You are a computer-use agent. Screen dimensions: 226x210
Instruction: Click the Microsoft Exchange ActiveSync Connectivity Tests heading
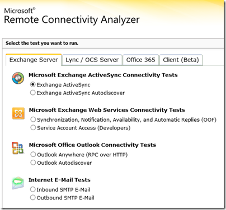coord(103,75)
